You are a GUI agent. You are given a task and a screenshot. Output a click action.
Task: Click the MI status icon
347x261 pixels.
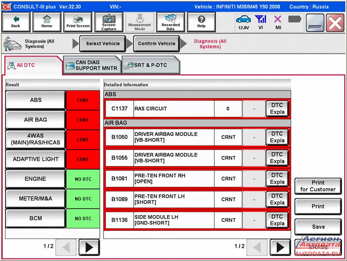[x=278, y=22]
